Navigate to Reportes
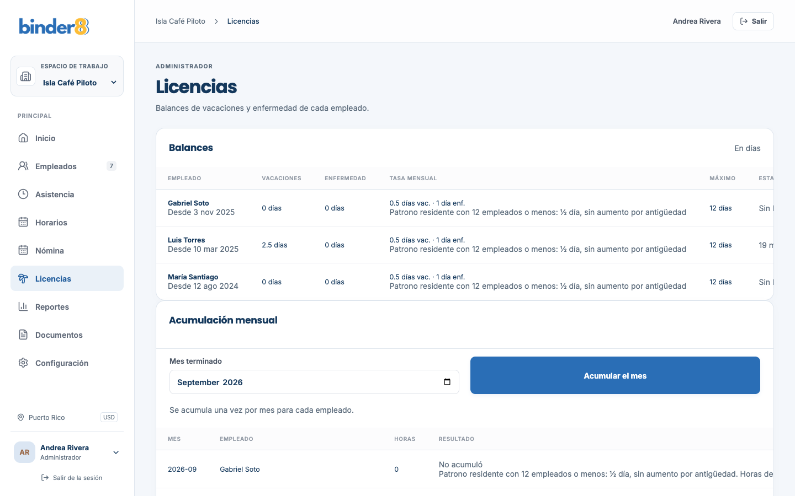Viewport: 795px width, 496px height. pos(67,306)
